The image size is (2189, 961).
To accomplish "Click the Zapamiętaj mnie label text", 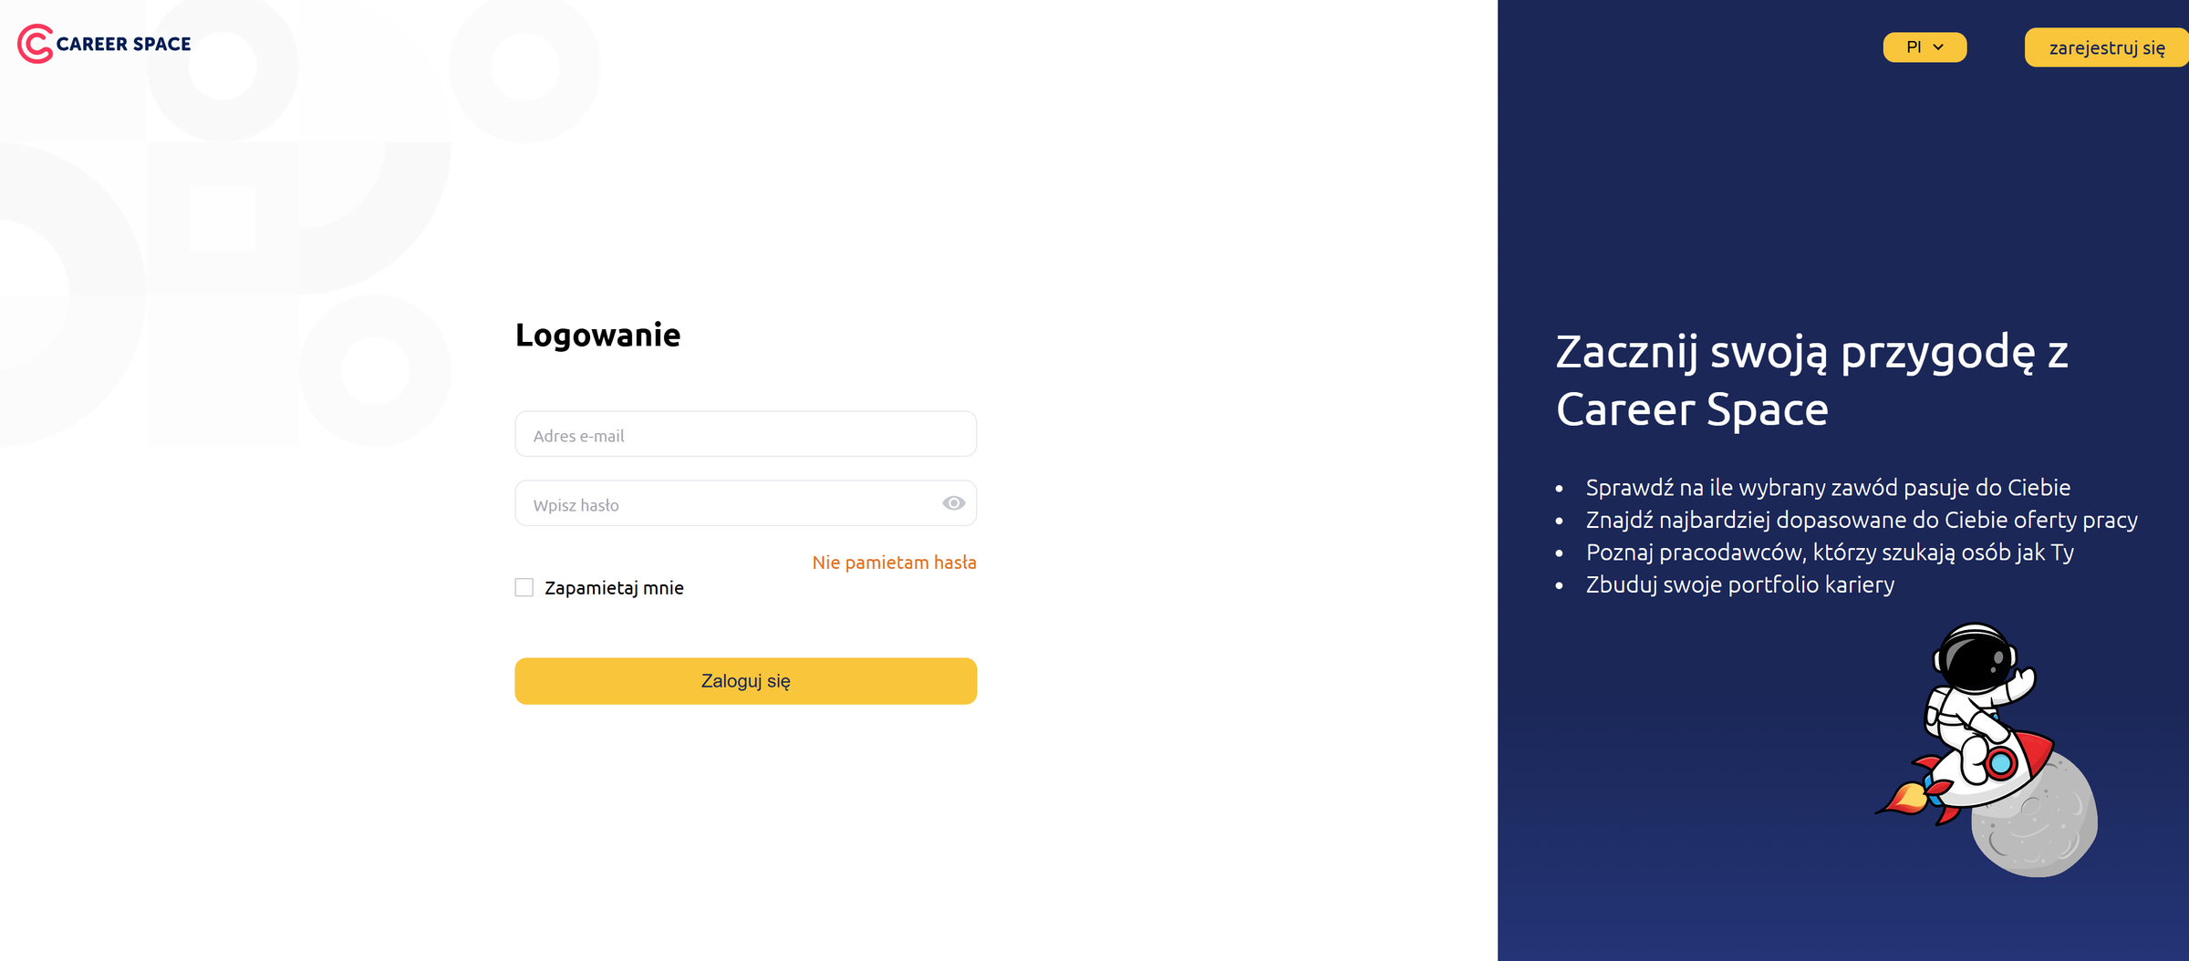I will (x=614, y=588).
